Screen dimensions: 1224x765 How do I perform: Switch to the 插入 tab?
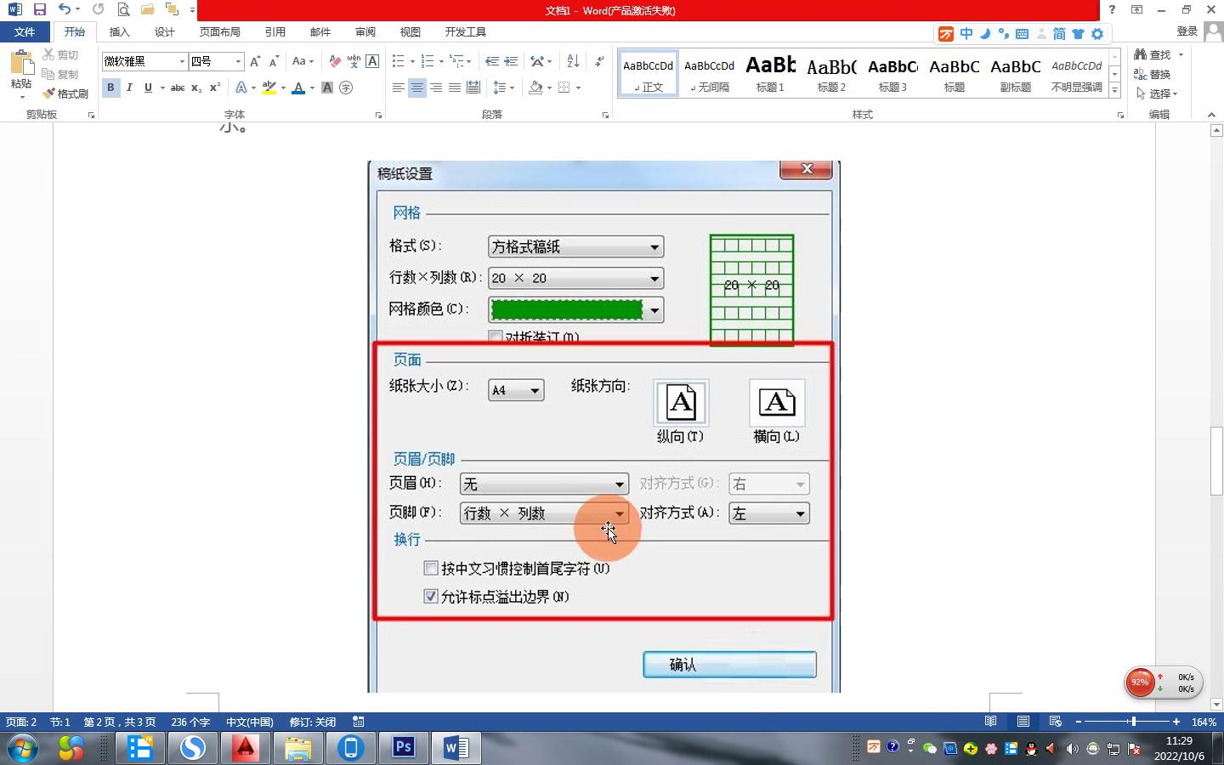pyautogui.click(x=119, y=31)
